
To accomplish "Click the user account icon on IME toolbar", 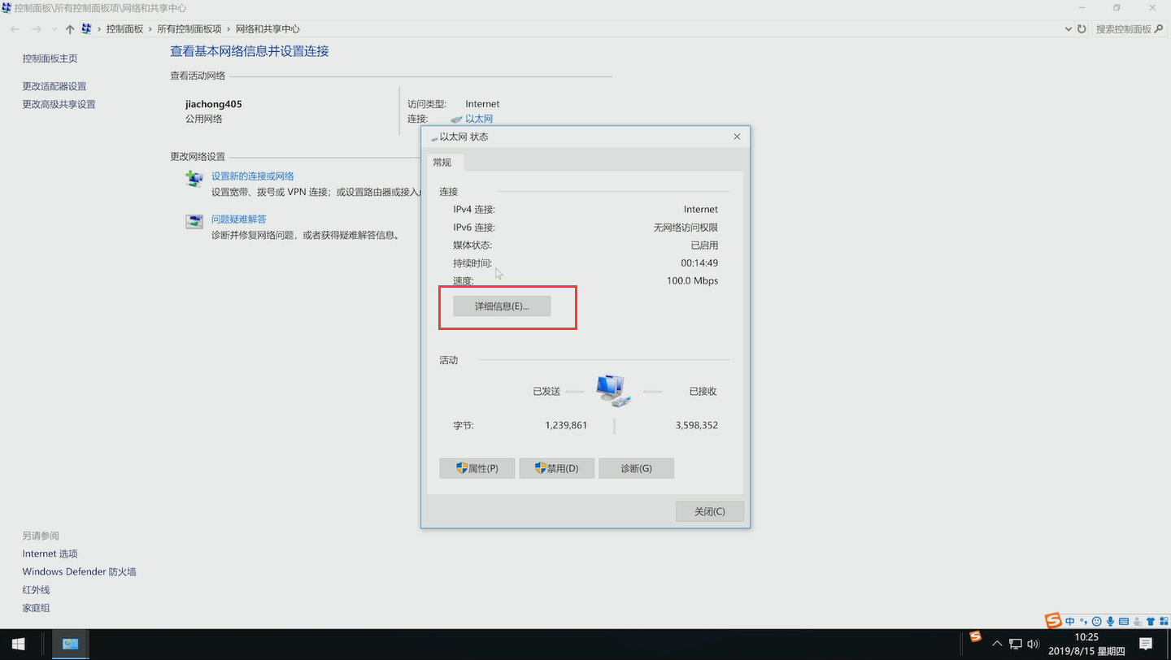I will [1137, 621].
